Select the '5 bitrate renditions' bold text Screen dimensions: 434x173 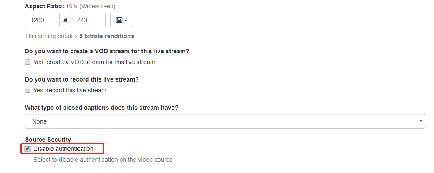tap(107, 36)
